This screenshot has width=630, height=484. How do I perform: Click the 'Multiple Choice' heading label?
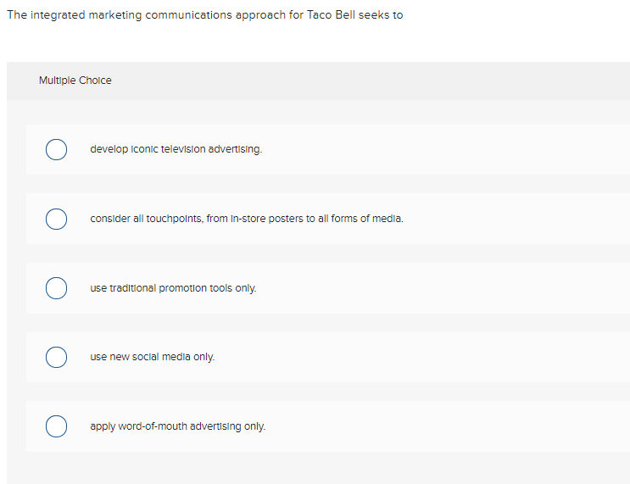tap(75, 81)
